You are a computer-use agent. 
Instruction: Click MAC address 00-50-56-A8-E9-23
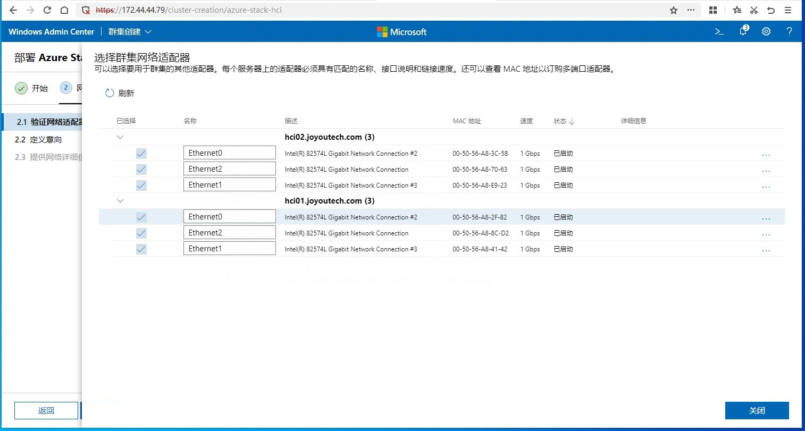tap(480, 185)
